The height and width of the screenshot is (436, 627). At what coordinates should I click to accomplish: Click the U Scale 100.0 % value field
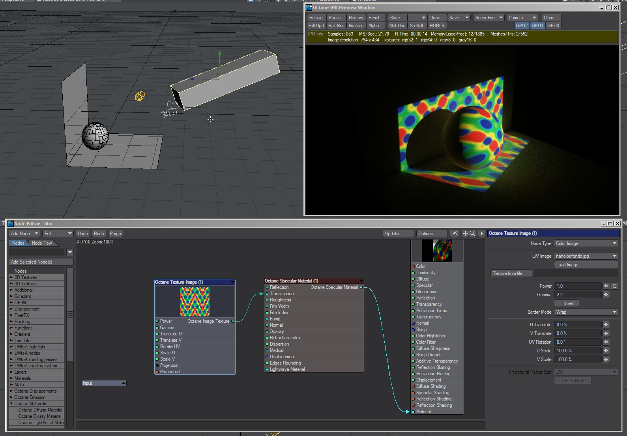tap(578, 351)
